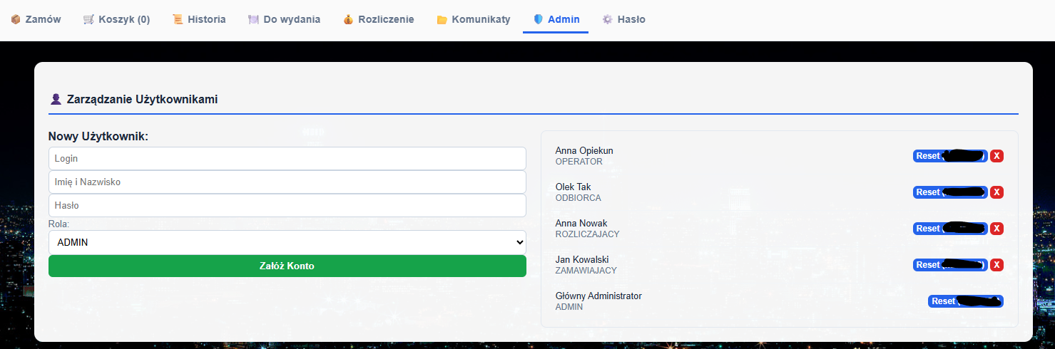Image resolution: width=1055 pixels, height=349 pixels.
Task: Click the OPERATOR role label
Action: pos(579,162)
